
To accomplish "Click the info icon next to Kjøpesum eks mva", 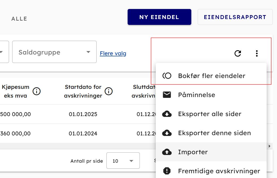I will [x=37, y=92].
